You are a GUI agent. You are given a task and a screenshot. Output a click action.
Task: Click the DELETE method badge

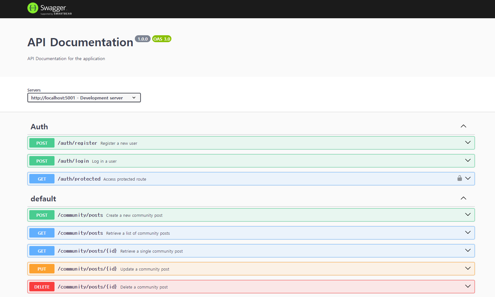point(42,287)
